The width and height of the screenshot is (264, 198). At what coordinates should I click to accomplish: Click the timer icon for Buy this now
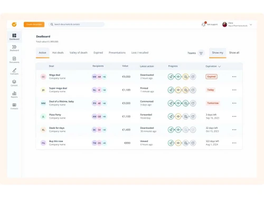(x=193, y=143)
